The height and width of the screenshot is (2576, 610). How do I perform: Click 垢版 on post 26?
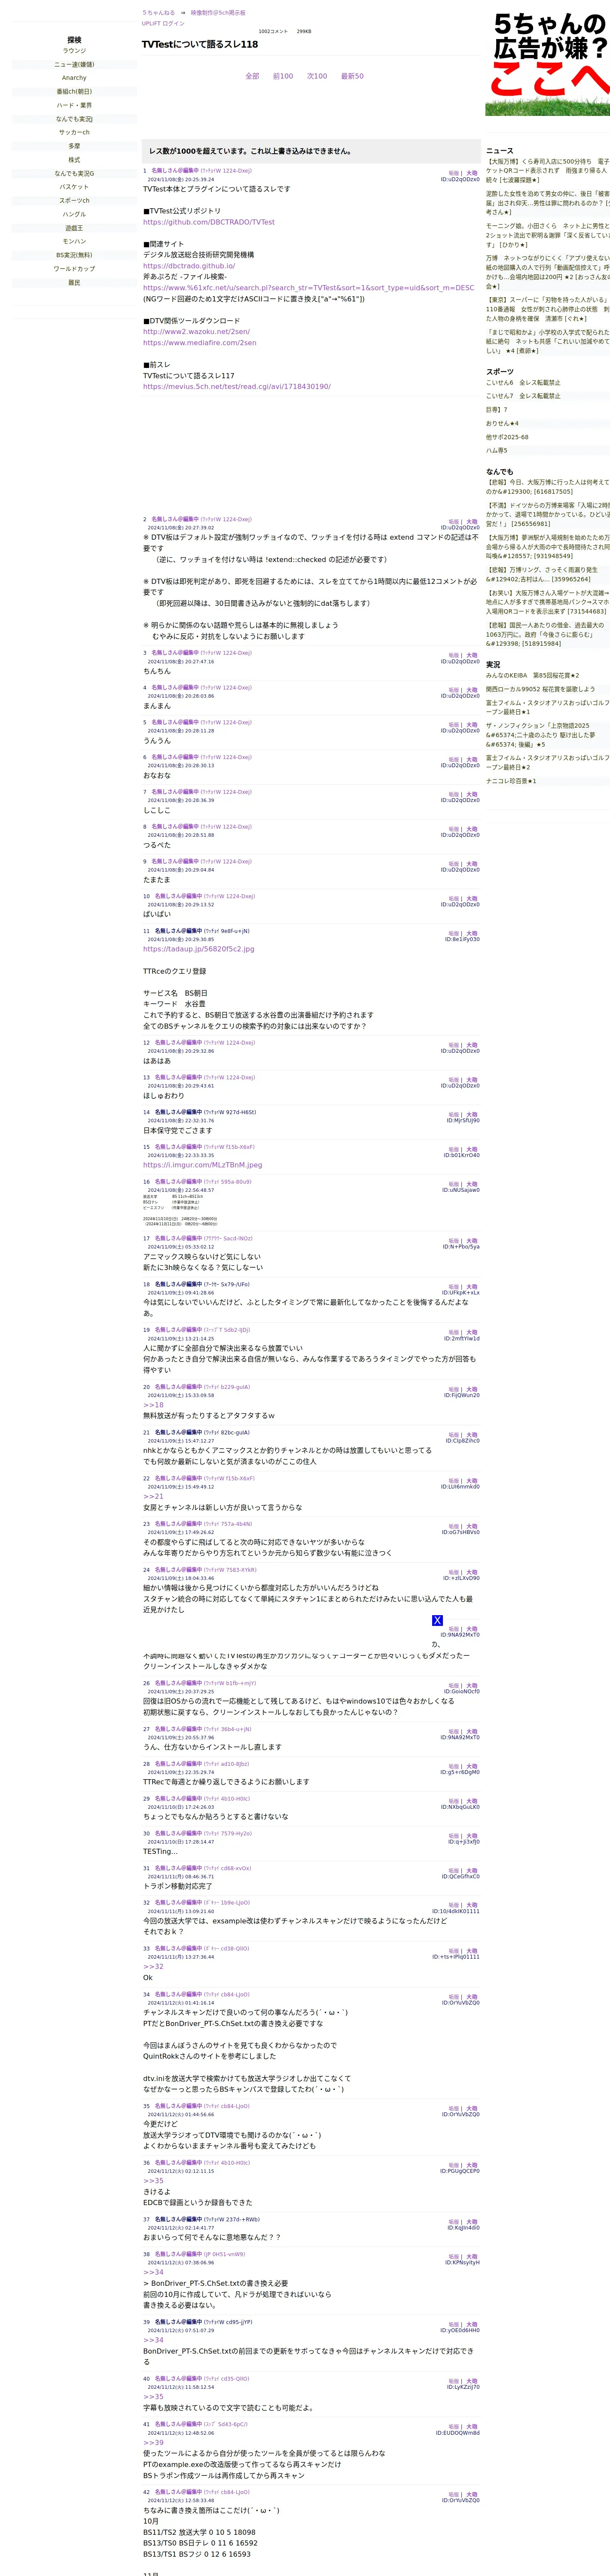[454, 1686]
